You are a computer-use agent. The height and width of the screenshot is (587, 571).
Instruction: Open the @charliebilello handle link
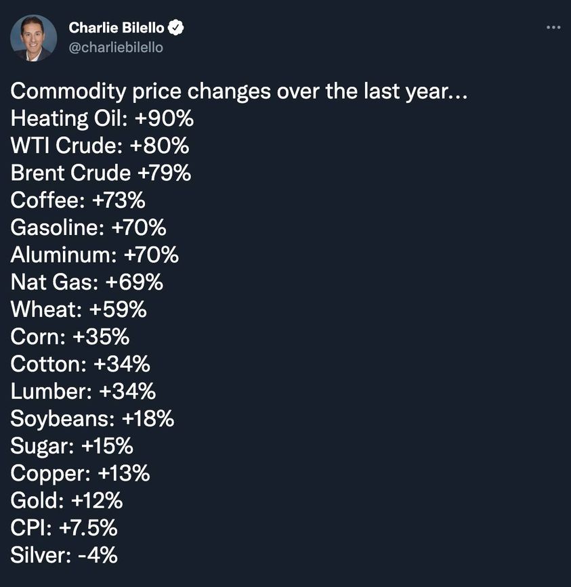coord(116,48)
